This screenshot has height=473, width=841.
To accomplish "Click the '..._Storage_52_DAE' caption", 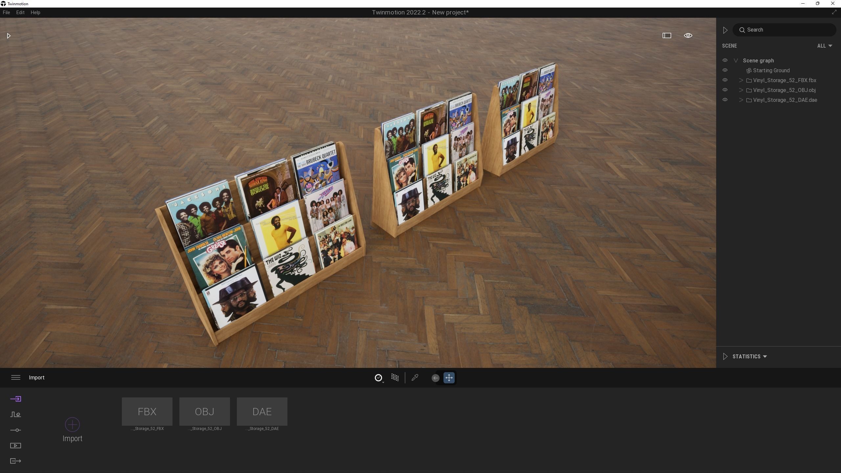I will [262, 429].
